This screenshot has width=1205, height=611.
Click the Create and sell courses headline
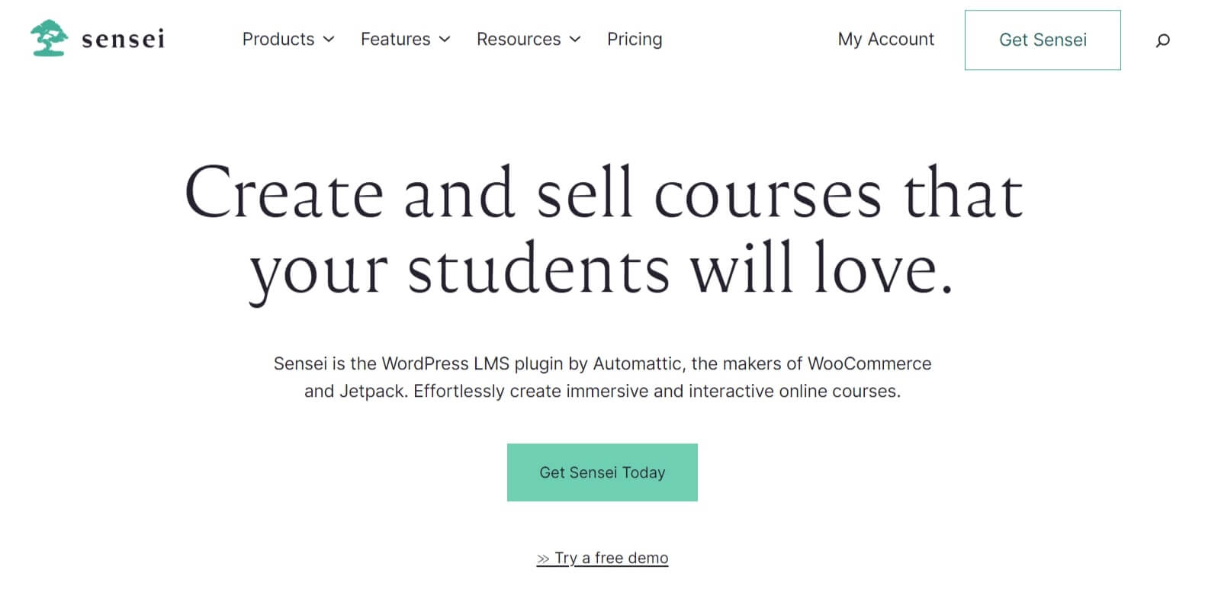(x=603, y=194)
